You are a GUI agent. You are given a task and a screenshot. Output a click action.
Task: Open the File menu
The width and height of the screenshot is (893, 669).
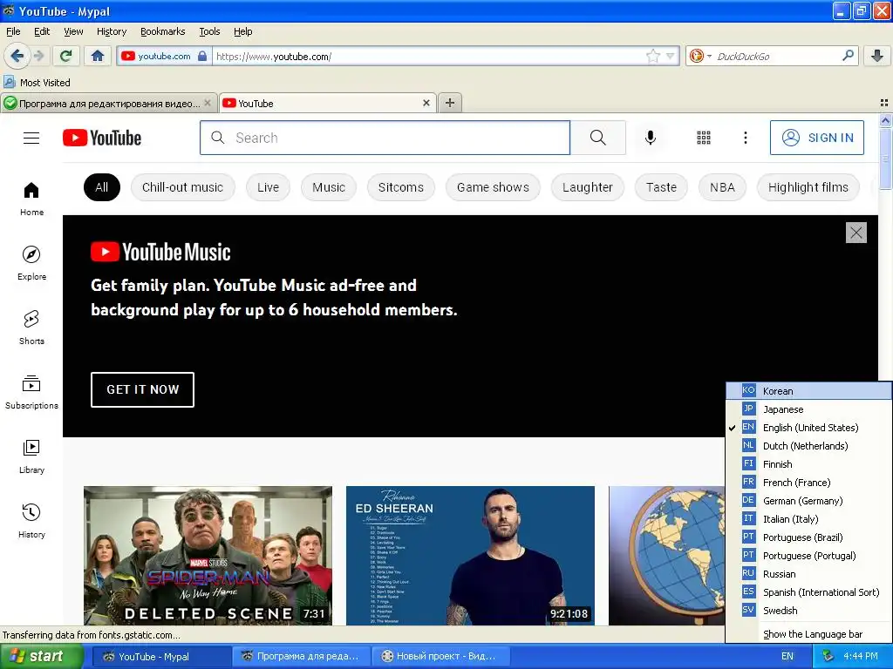13,31
